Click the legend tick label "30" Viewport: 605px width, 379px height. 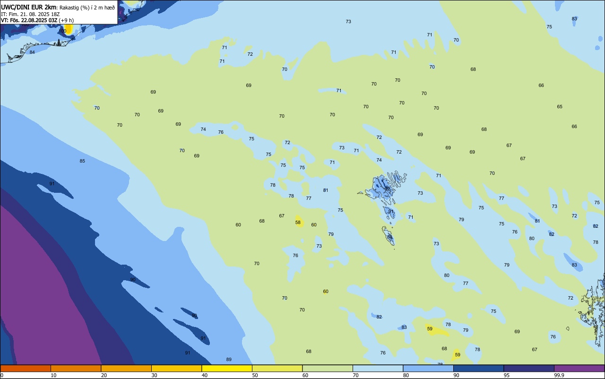(x=154, y=375)
